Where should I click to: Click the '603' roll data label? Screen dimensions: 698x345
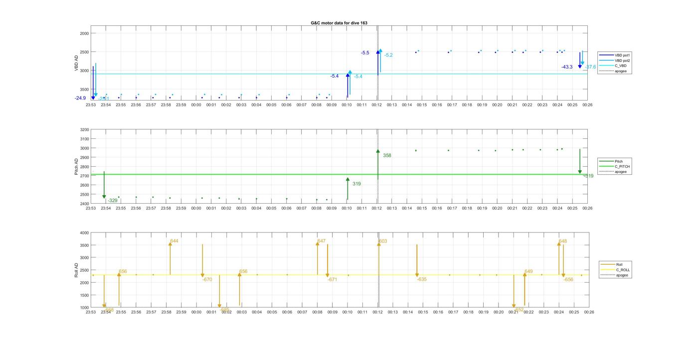(383, 241)
